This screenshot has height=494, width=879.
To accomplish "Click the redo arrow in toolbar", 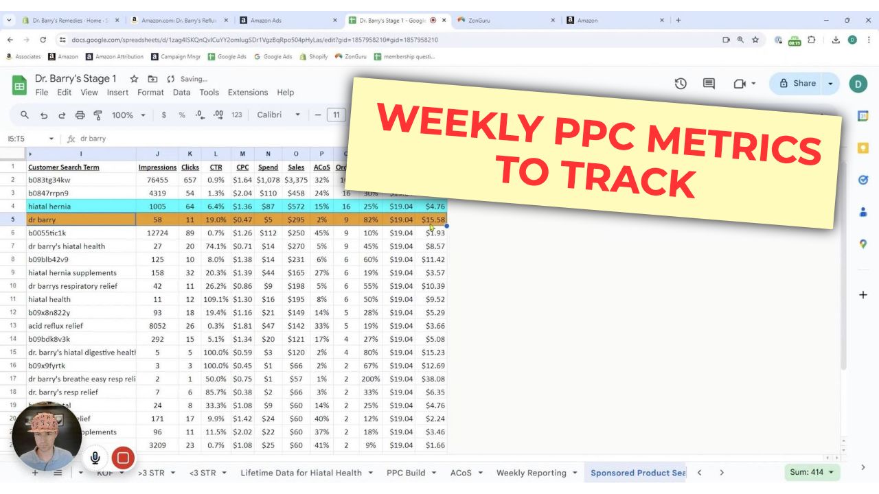I will (x=62, y=115).
